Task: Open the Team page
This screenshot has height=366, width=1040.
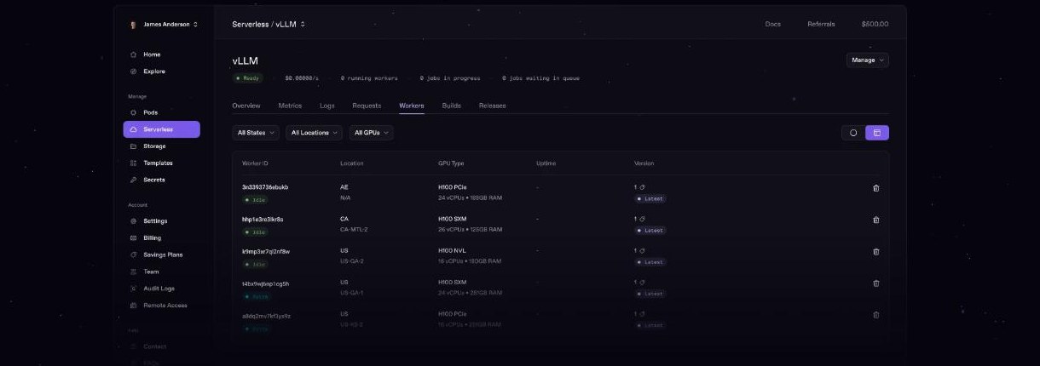Action: pyautogui.click(x=161, y=272)
